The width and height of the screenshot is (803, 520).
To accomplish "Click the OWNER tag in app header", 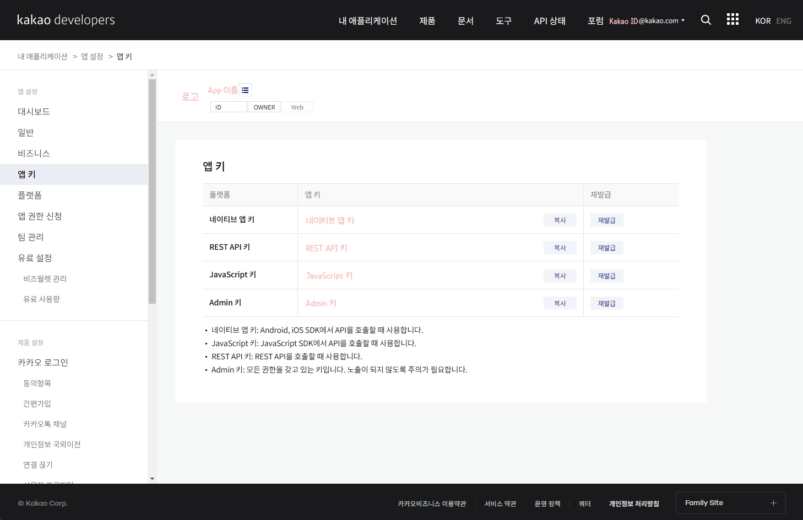I will coord(264,107).
